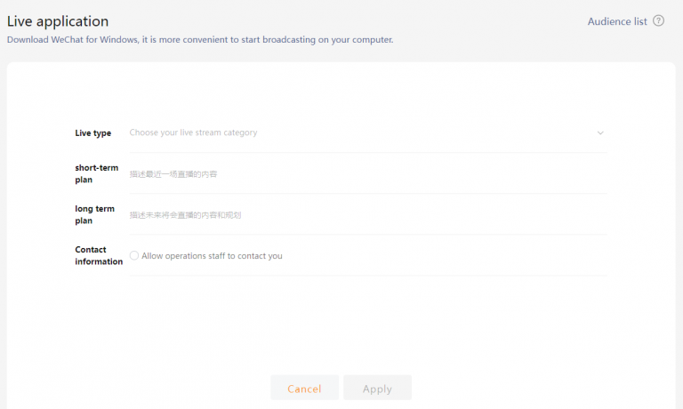Screen dimensions: 683x409
Task: Open the Audience list link
Action: click(x=617, y=21)
